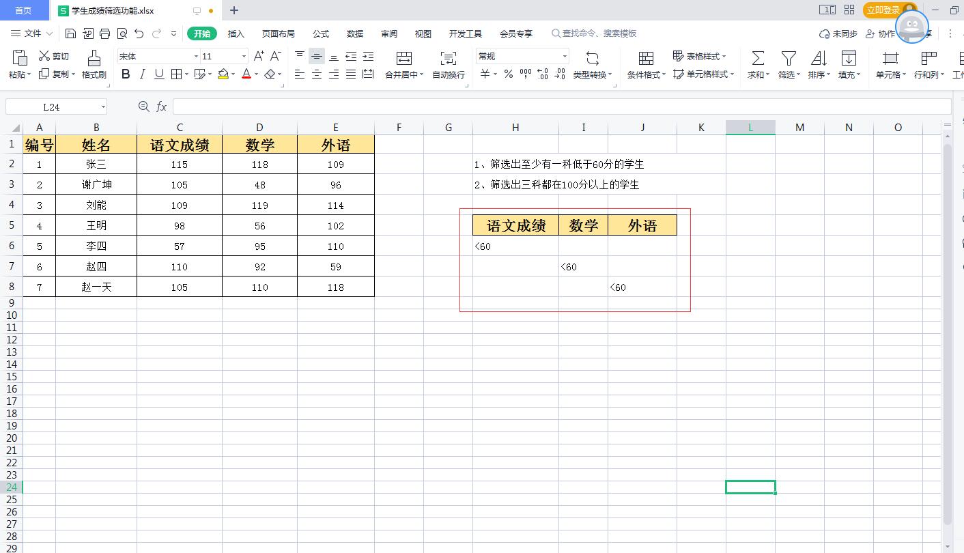Viewport: 964px width, 553px height.
Task: Click the 协作 collaboration button
Action: [x=880, y=33]
